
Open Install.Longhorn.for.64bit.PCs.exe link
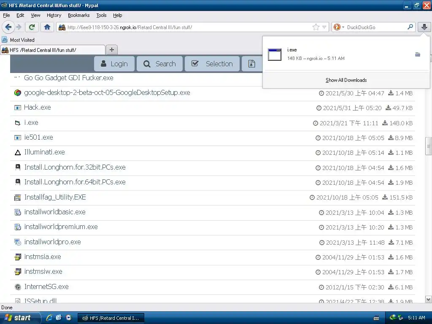75,182
